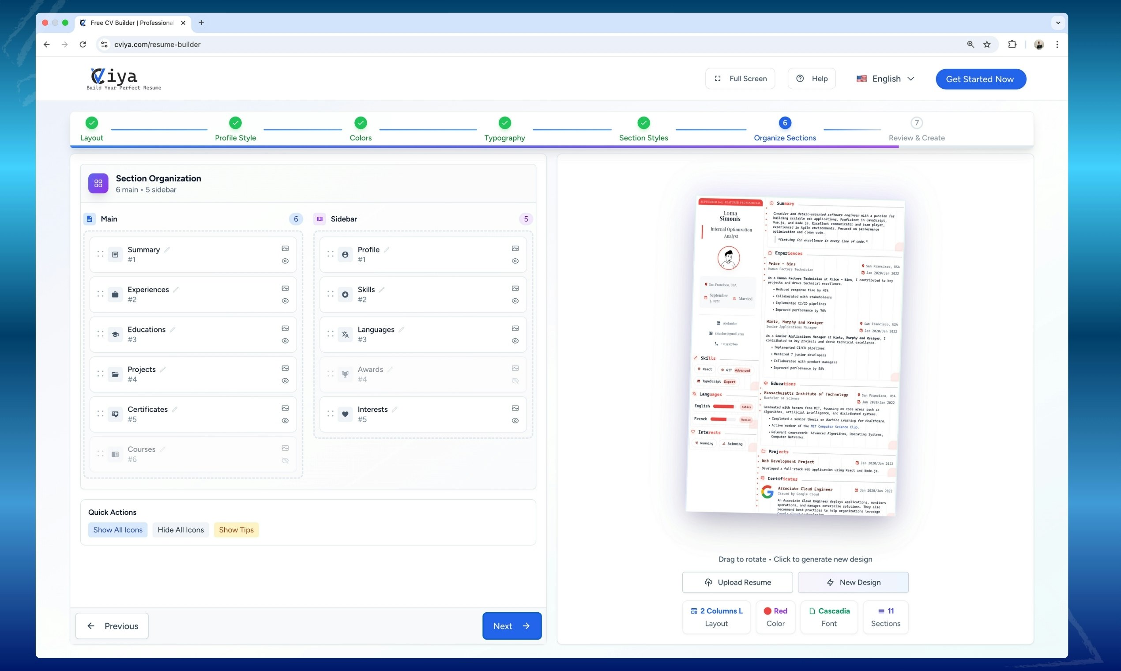Open the English language dropdown
The height and width of the screenshot is (671, 1121).
tap(885, 79)
